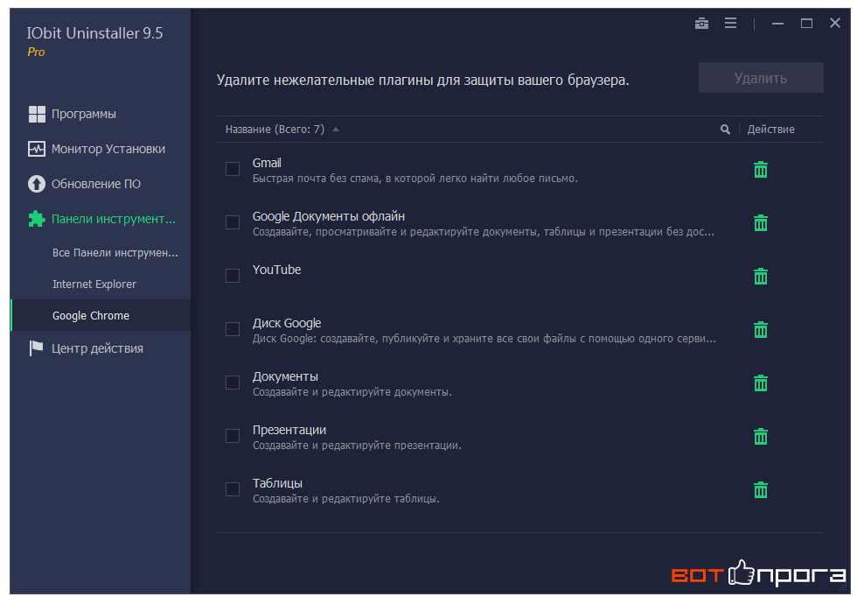Check the Диск Google checkbox
Screen dimensions: 857x604
click(233, 329)
